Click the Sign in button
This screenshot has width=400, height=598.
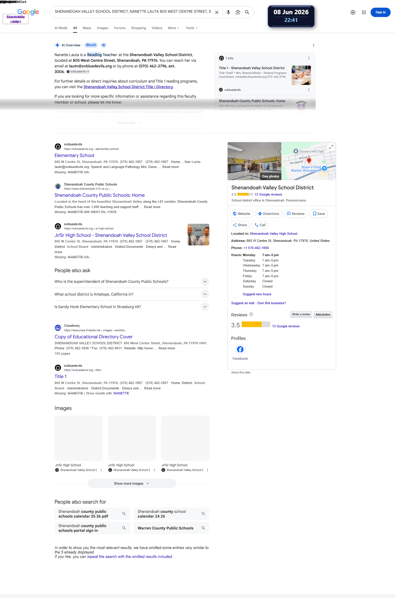(x=380, y=12)
